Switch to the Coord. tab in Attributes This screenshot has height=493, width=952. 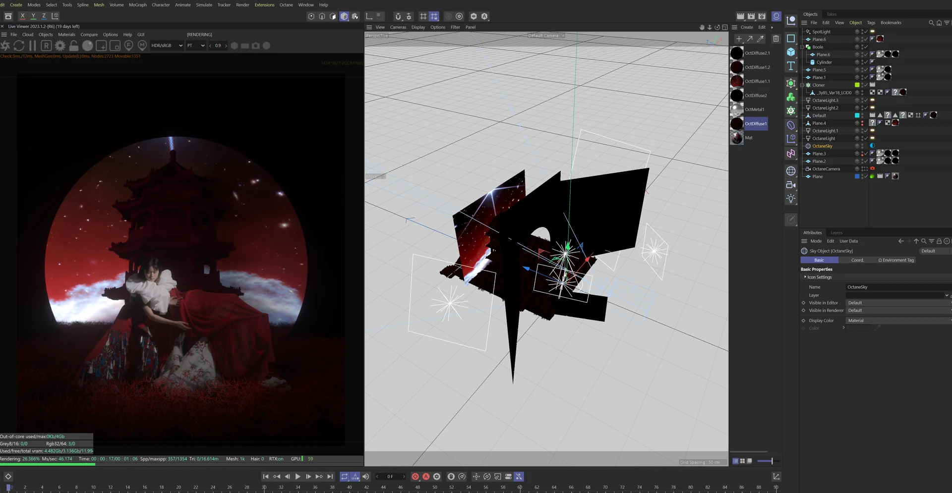pos(857,260)
